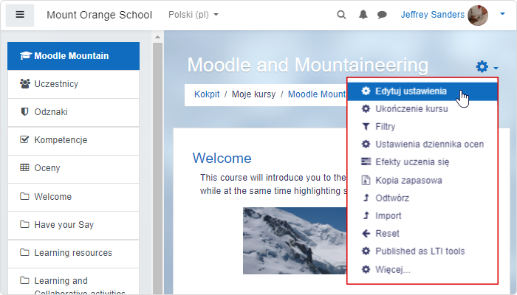Viewport: 517px width, 295px height.
Task: Go to Learning and Collaborative activities
Action: click(74, 282)
